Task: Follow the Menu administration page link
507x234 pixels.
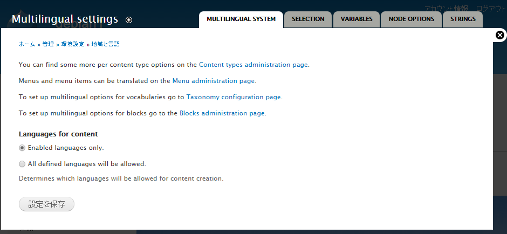Action: (x=214, y=81)
